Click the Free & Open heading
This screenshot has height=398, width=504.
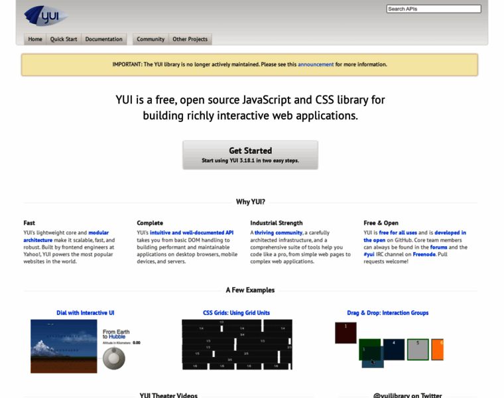click(381, 223)
